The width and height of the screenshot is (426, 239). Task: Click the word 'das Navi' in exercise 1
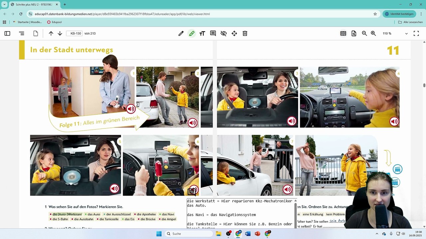pos(168,214)
